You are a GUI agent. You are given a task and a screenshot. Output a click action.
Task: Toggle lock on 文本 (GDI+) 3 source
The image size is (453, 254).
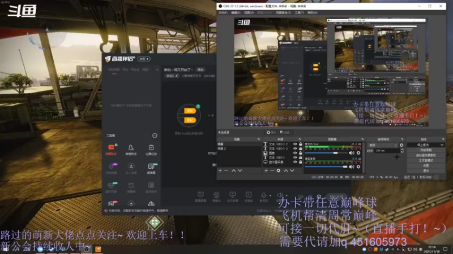[301, 148]
